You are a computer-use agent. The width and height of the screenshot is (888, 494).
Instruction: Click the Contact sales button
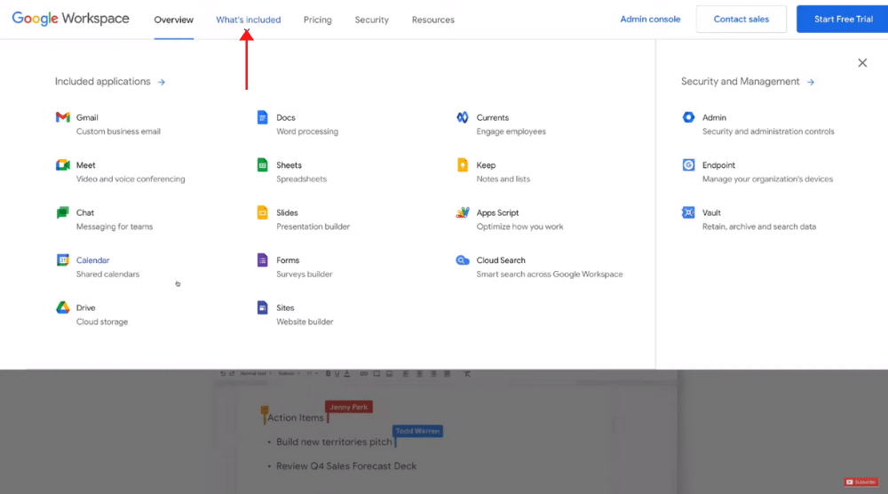[x=741, y=20]
